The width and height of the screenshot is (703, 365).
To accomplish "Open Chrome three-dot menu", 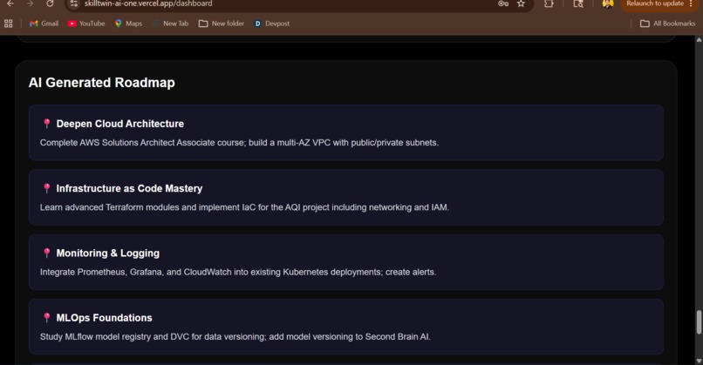I will (692, 3).
